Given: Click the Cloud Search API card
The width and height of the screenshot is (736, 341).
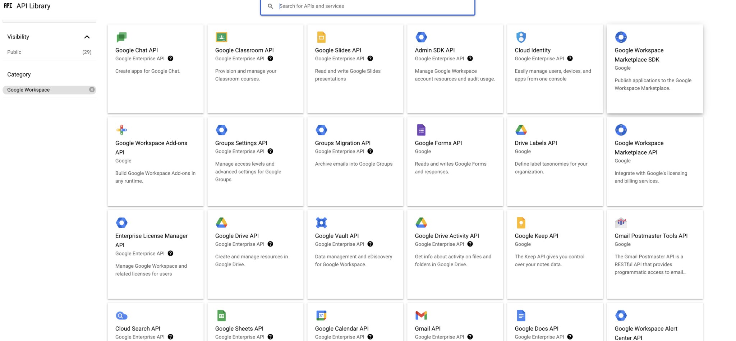Looking at the screenshot, I should [155, 322].
